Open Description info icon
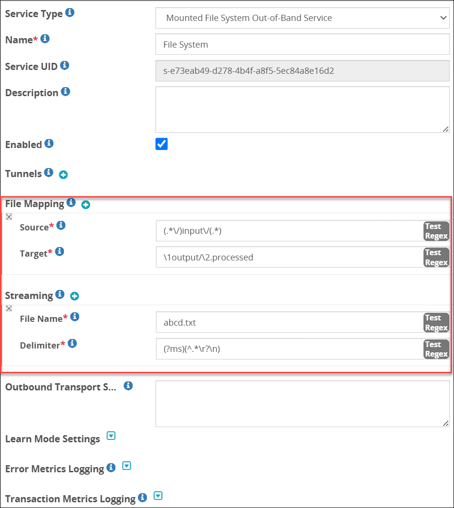The height and width of the screenshot is (508, 454). [x=65, y=92]
